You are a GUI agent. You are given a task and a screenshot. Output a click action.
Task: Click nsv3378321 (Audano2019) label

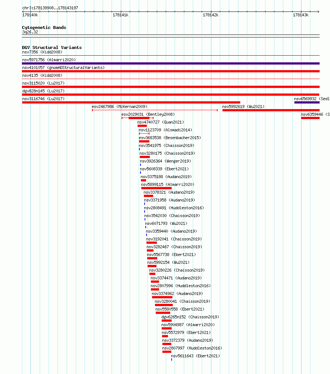(169, 192)
